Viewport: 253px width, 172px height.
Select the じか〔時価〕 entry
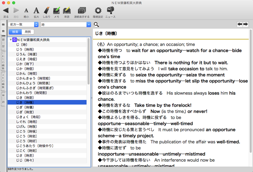[x=47, y=69]
